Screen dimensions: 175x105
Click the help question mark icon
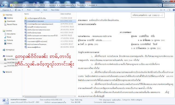click(x=174, y=10)
